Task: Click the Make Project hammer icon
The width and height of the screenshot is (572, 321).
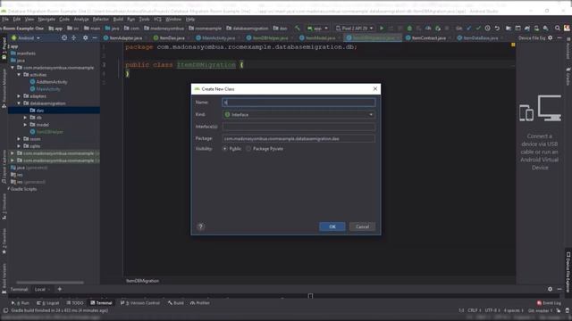Action: point(298,28)
